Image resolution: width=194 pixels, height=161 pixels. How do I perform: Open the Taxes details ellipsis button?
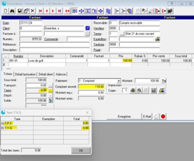tap(50, 90)
